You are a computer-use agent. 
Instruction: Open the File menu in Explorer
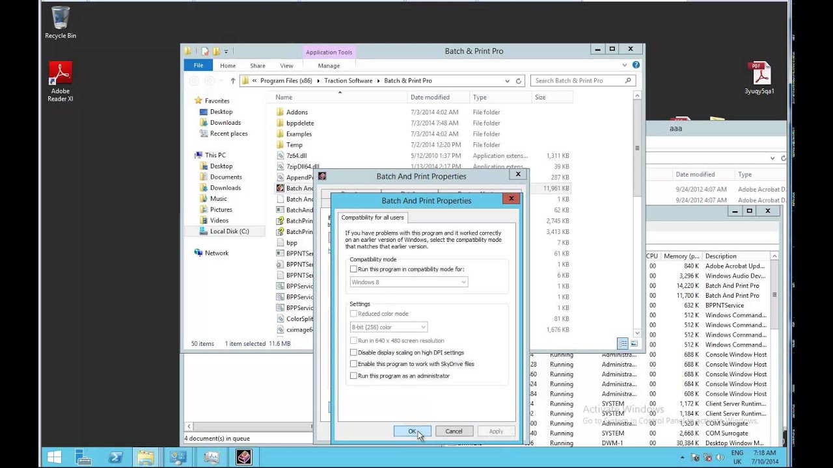pyautogui.click(x=198, y=65)
